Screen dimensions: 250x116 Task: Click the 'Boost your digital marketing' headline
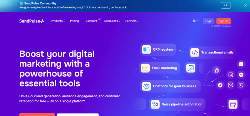pos(57,68)
